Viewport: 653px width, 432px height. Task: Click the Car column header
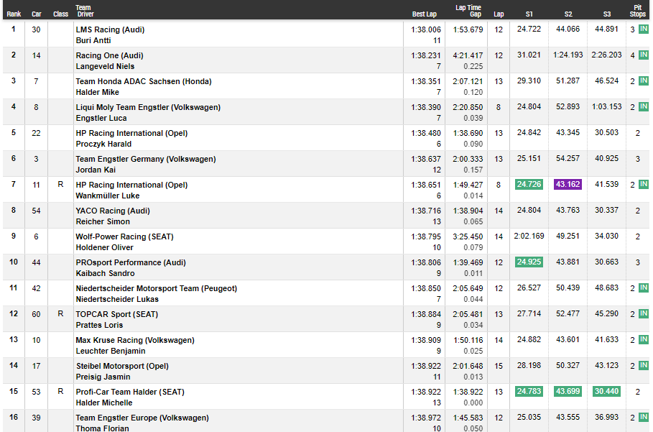(x=36, y=14)
